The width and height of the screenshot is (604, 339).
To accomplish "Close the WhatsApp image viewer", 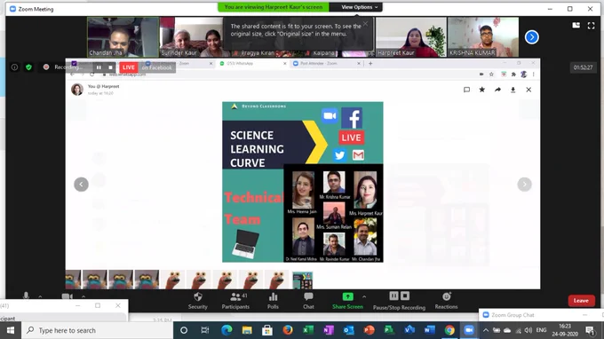I will click(x=528, y=90).
